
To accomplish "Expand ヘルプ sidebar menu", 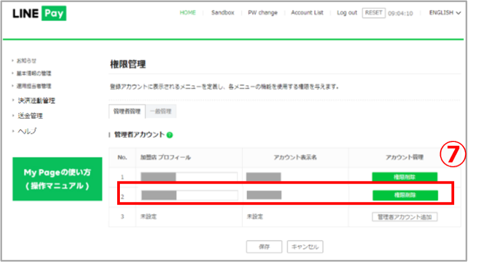I will [27, 131].
